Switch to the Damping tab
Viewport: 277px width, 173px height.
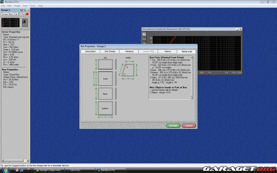coord(129,51)
